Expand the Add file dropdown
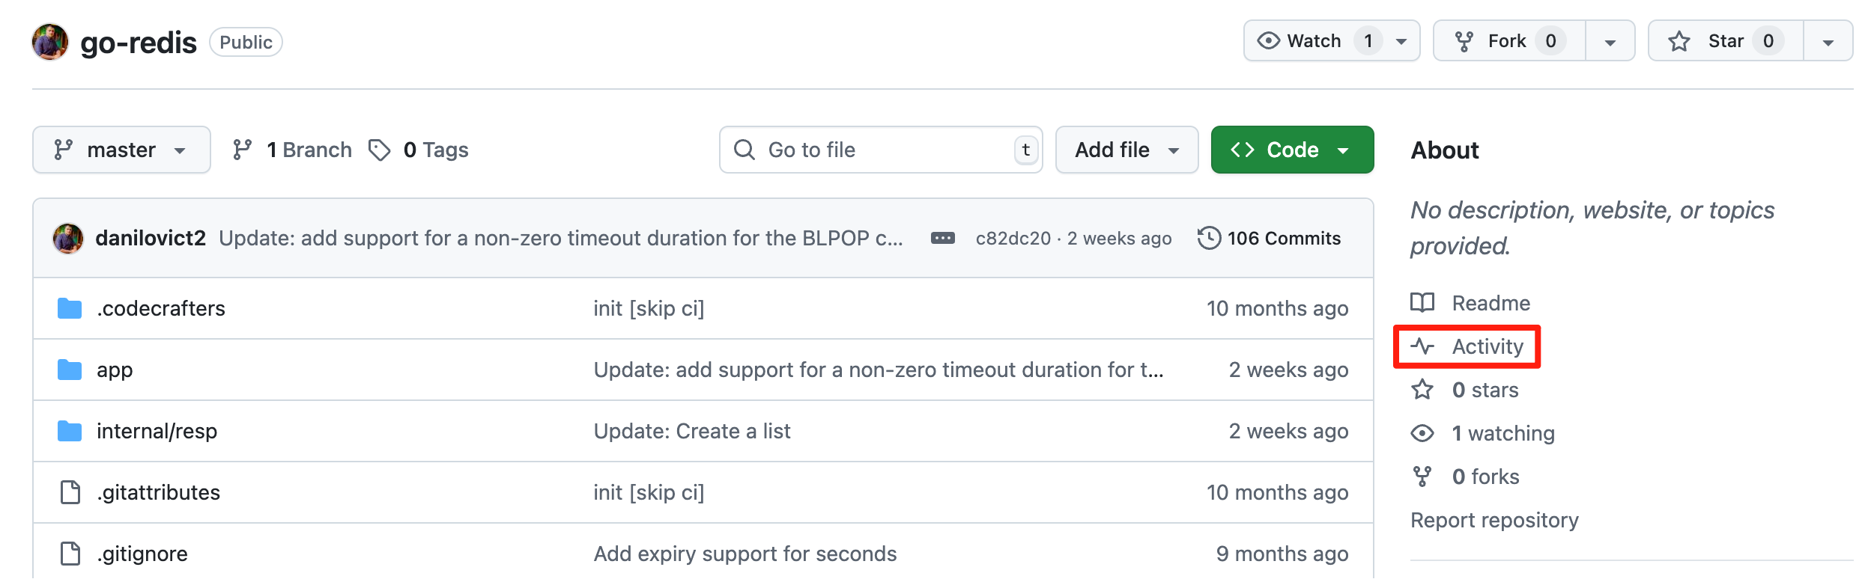 coord(1126,150)
